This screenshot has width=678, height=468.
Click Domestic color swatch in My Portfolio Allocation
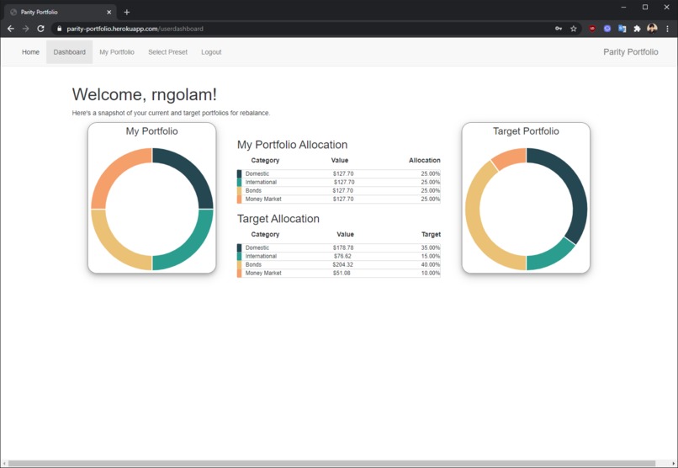pos(239,174)
